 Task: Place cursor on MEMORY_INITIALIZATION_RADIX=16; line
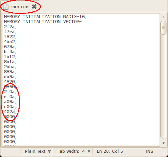tap(45, 17)
